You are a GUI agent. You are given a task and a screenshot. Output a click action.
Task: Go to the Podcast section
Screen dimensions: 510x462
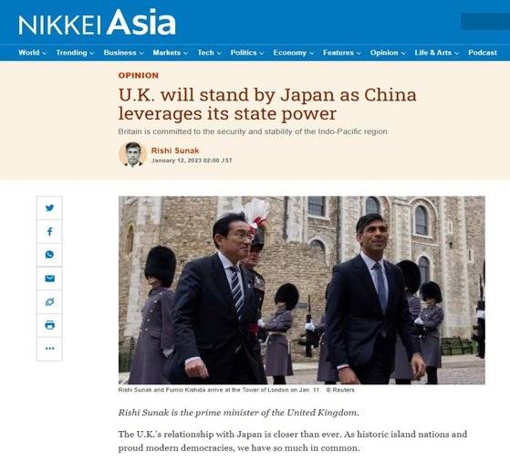coord(483,53)
